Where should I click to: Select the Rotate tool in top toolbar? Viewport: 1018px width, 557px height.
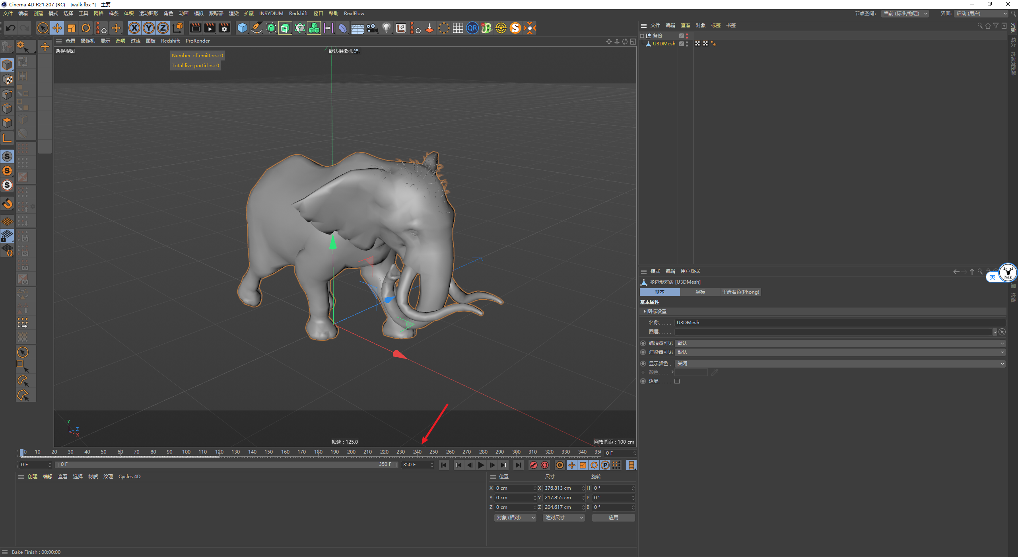[x=85, y=28]
